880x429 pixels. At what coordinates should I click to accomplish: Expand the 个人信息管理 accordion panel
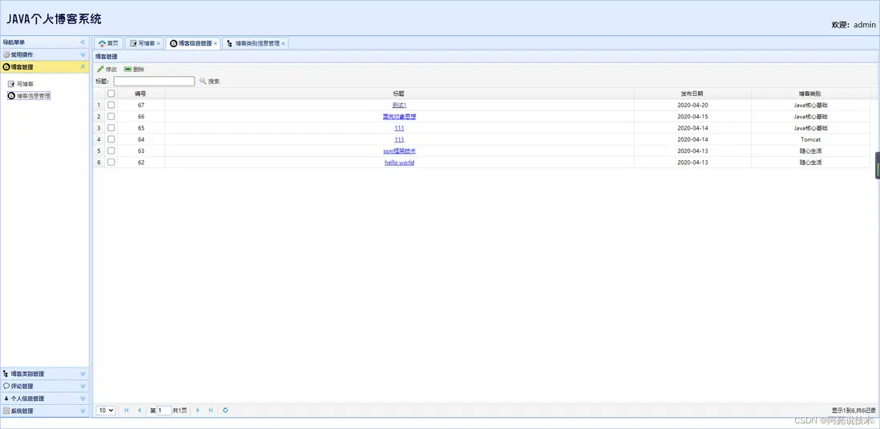click(x=83, y=398)
